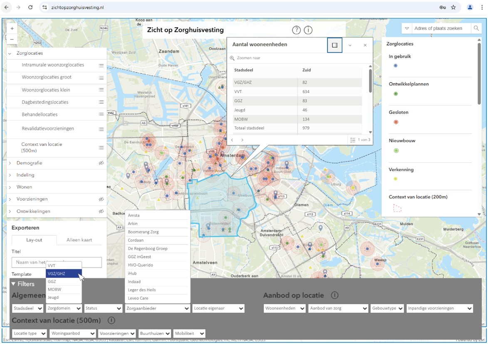Toggle visibility of Voorzieningen layer
Screen dimensions: 488x344
(x=101, y=199)
